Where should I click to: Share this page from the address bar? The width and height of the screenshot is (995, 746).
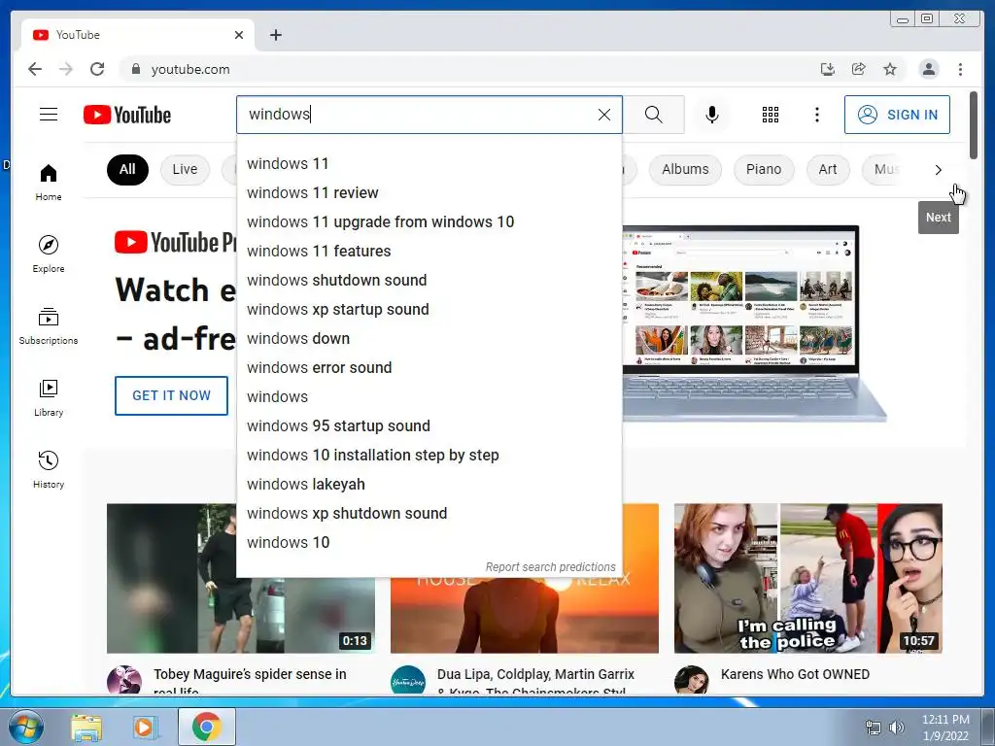[x=859, y=69]
